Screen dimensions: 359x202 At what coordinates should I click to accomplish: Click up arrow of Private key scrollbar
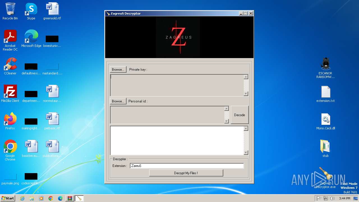[x=246, y=77]
